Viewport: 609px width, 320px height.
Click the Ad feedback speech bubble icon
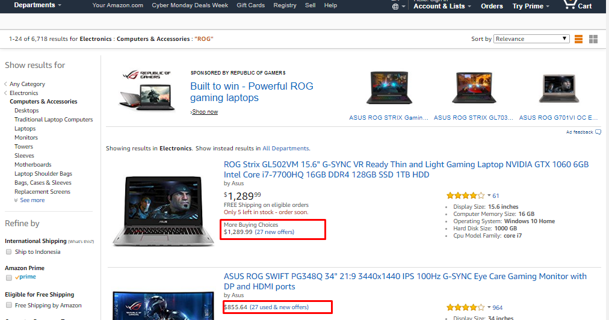(x=598, y=132)
